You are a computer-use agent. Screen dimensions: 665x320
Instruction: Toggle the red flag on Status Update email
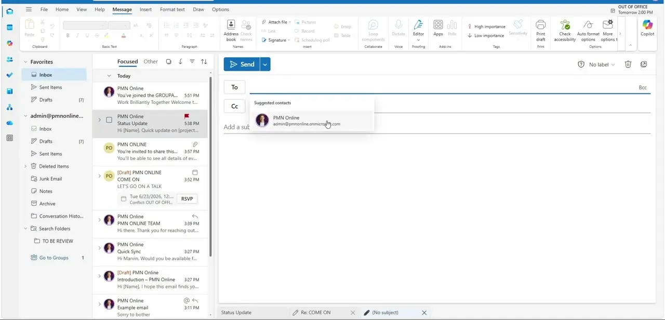coord(187,116)
